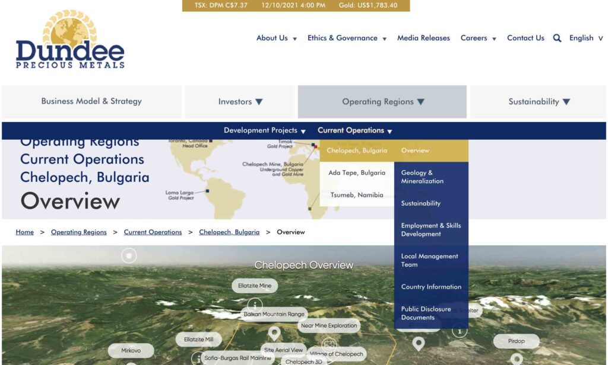Click the Balkan Mountain Range label

coord(274,314)
